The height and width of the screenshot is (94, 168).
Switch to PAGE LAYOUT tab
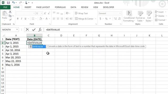pos(43,7)
